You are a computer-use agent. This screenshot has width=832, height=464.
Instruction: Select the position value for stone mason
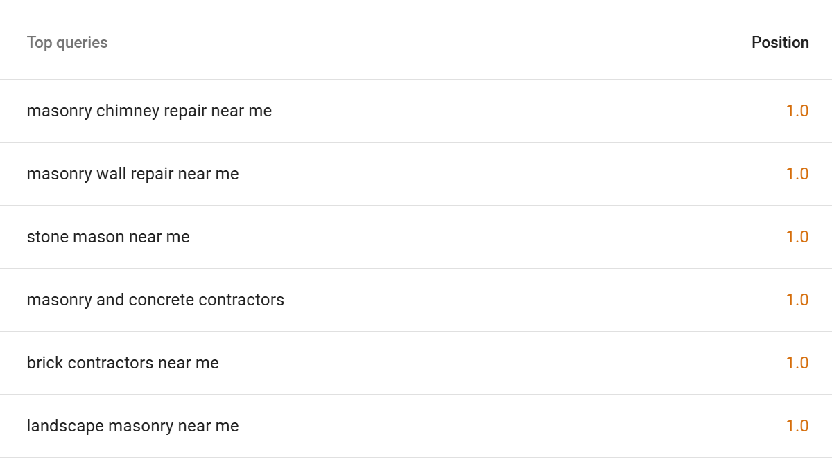tap(797, 237)
